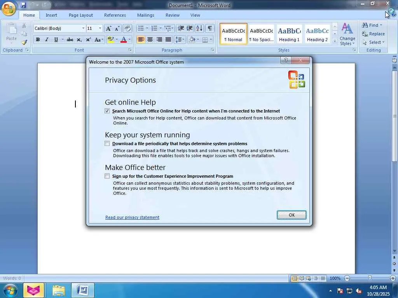Screen dimensions: 398x298
Task: Open Windows Explorer folder from taskbar
Action: pyautogui.click(x=59, y=290)
